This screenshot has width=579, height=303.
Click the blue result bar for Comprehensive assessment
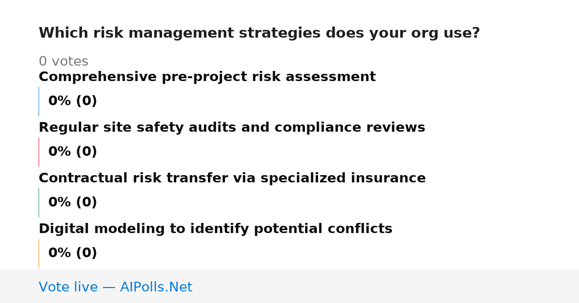pos(39,101)
